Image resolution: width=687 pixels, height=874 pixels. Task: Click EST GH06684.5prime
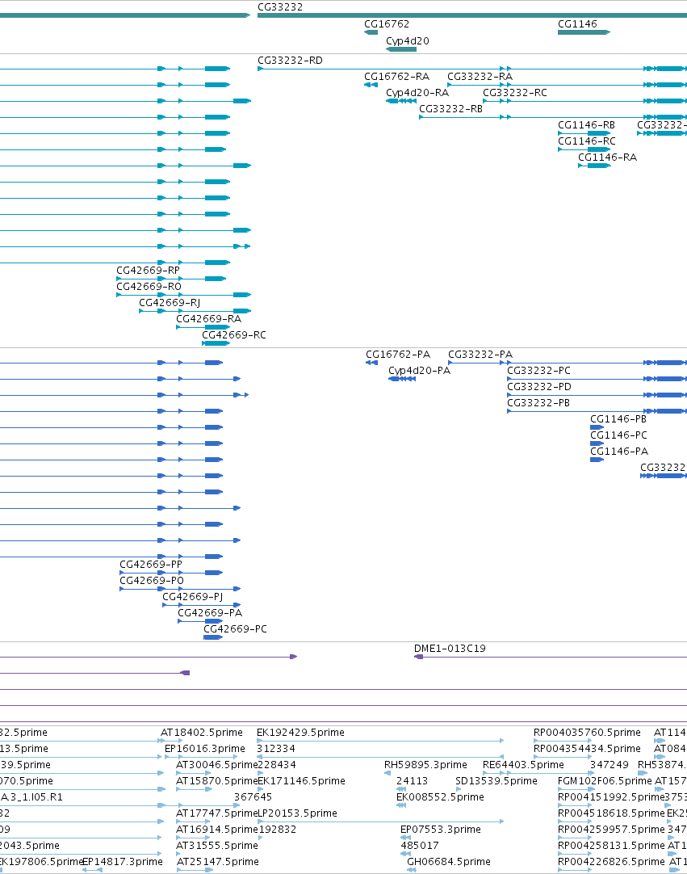[x=449, y=862]
